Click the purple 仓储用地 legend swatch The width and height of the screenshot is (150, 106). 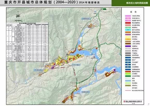click(x=128, y=46)
